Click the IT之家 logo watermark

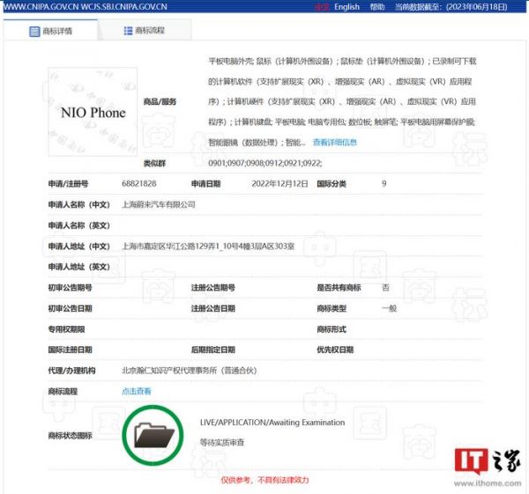point(487,461)
